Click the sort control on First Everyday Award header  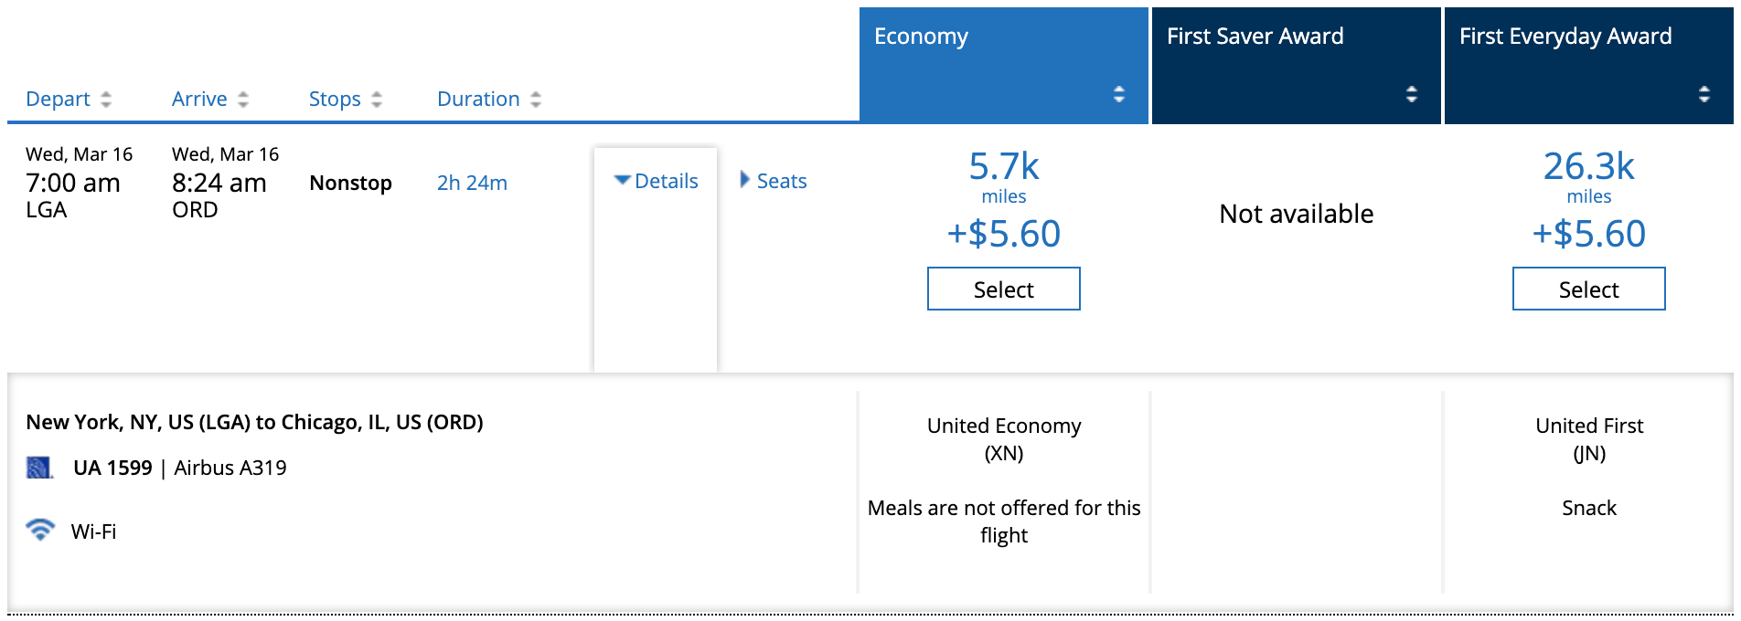click(1704, 93)
